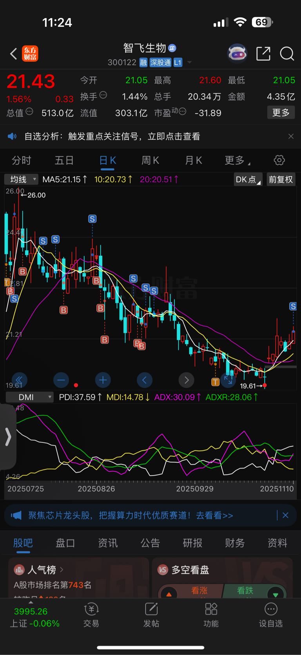Image resolution: width=301 pixels, height=655 pixels.
Task: Tap the 换手 info circle icon
Action: (x=103, y=95)
